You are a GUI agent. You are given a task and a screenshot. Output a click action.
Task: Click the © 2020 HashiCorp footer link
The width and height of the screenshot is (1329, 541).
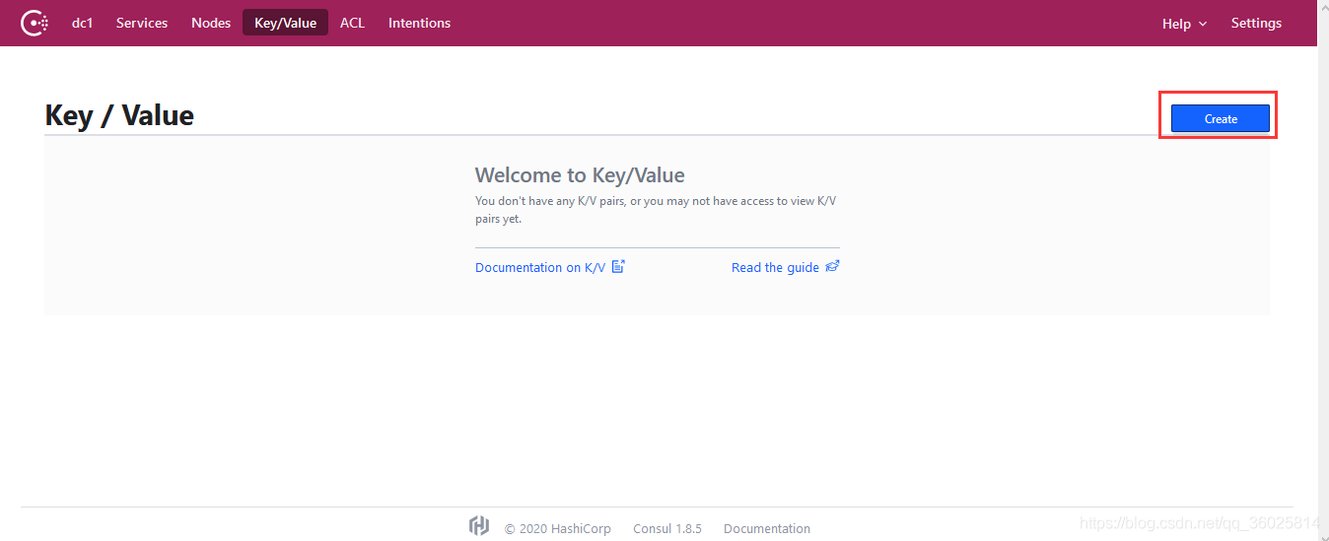click(x=558, y=528)
